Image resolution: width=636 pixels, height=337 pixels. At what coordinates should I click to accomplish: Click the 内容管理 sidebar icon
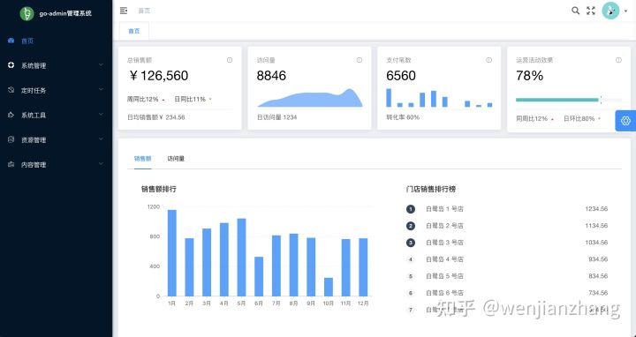click(x=11, y=164)
